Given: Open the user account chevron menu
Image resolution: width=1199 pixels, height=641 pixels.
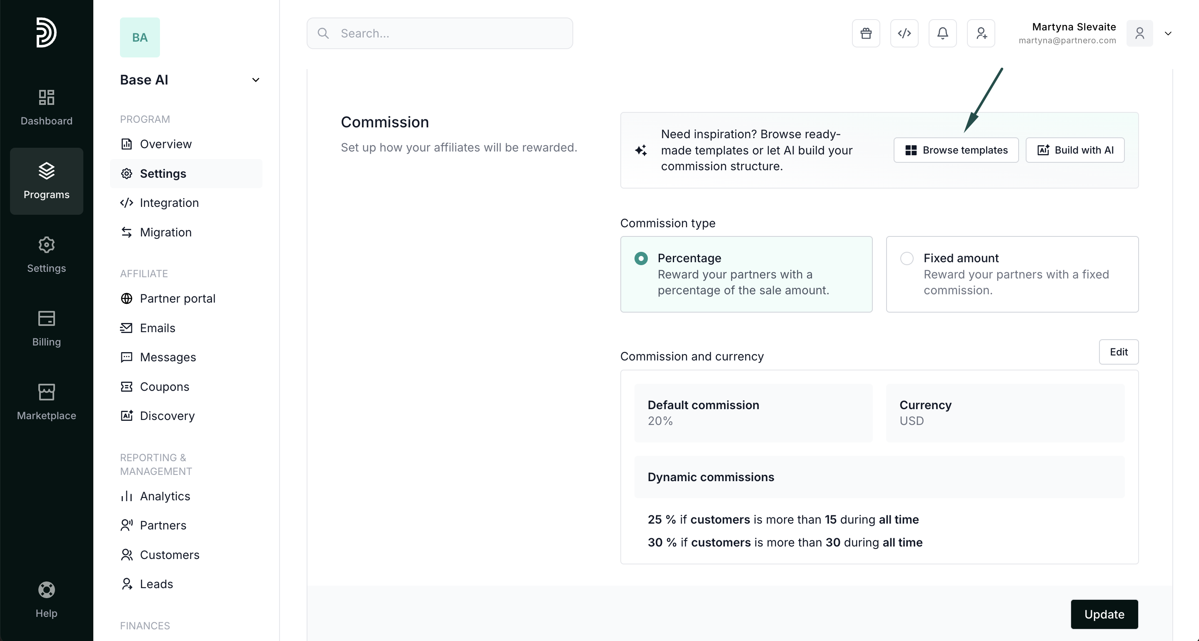Looking at the screenshot, I should pos(1168,33).
